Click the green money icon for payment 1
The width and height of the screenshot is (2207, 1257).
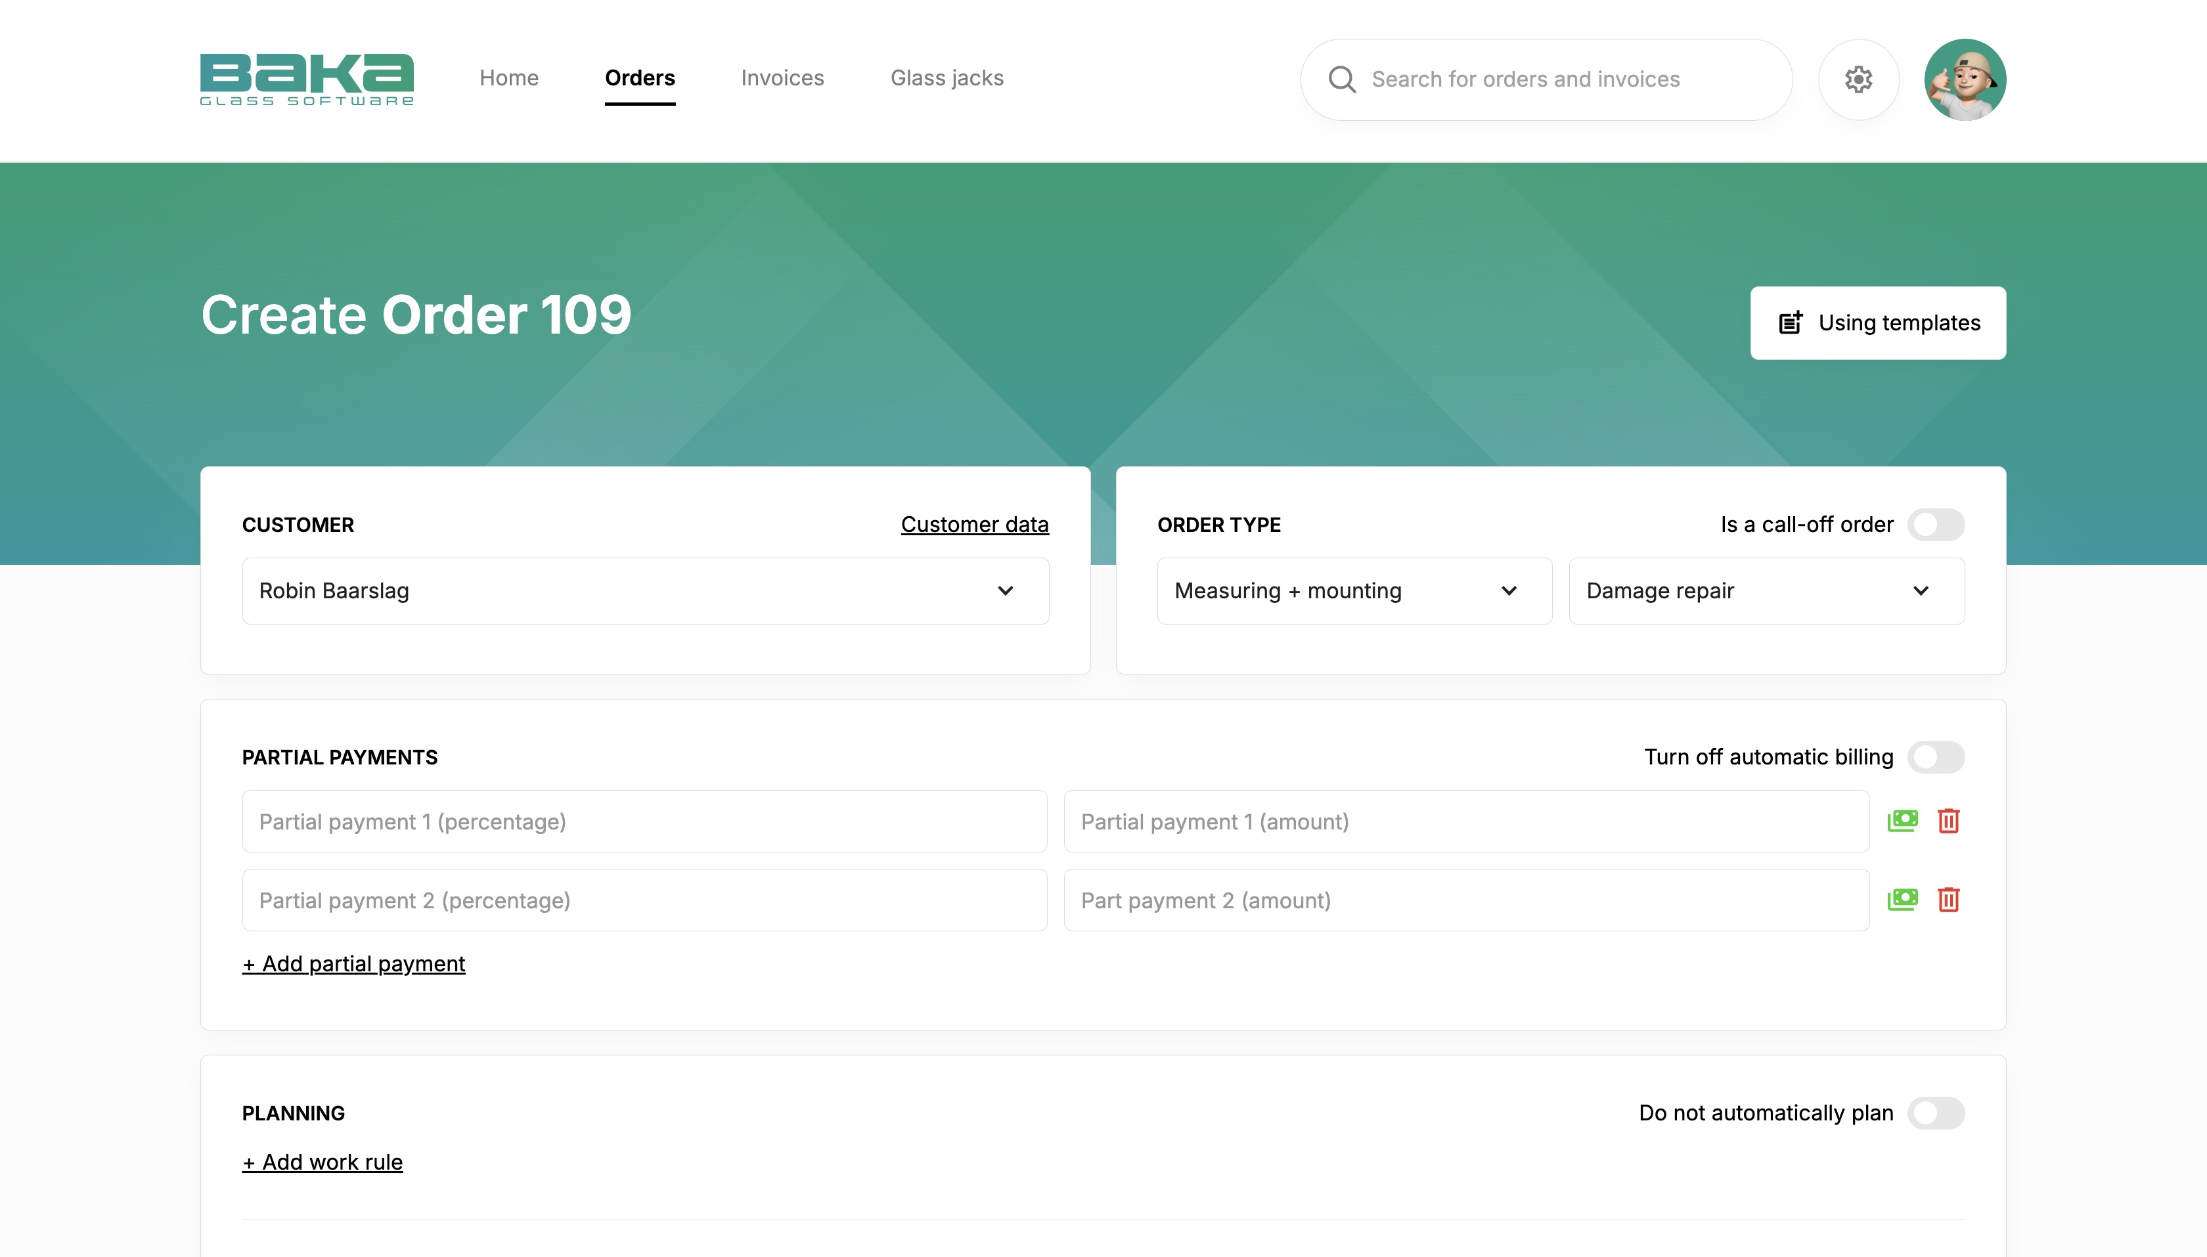pos(1902,820)
